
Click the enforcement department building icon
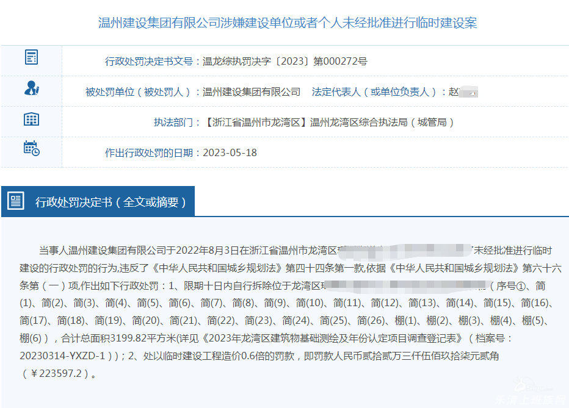point(31,119)
